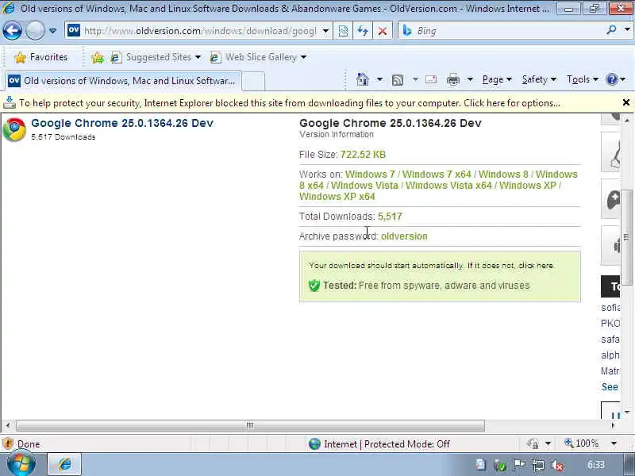Click the 100% zoom level button

[x=582, y=443]
